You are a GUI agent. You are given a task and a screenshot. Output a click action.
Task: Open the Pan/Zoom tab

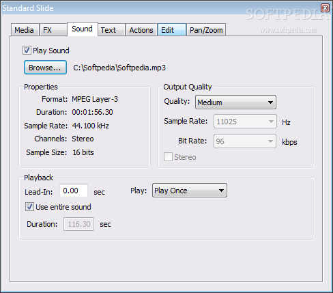(206, 30)
